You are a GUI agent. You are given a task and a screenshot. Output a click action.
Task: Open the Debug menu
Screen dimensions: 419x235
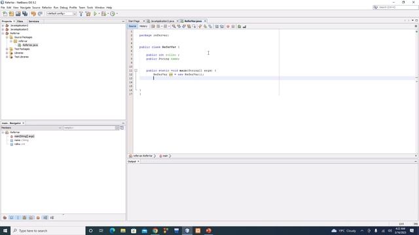coord(64,7)
